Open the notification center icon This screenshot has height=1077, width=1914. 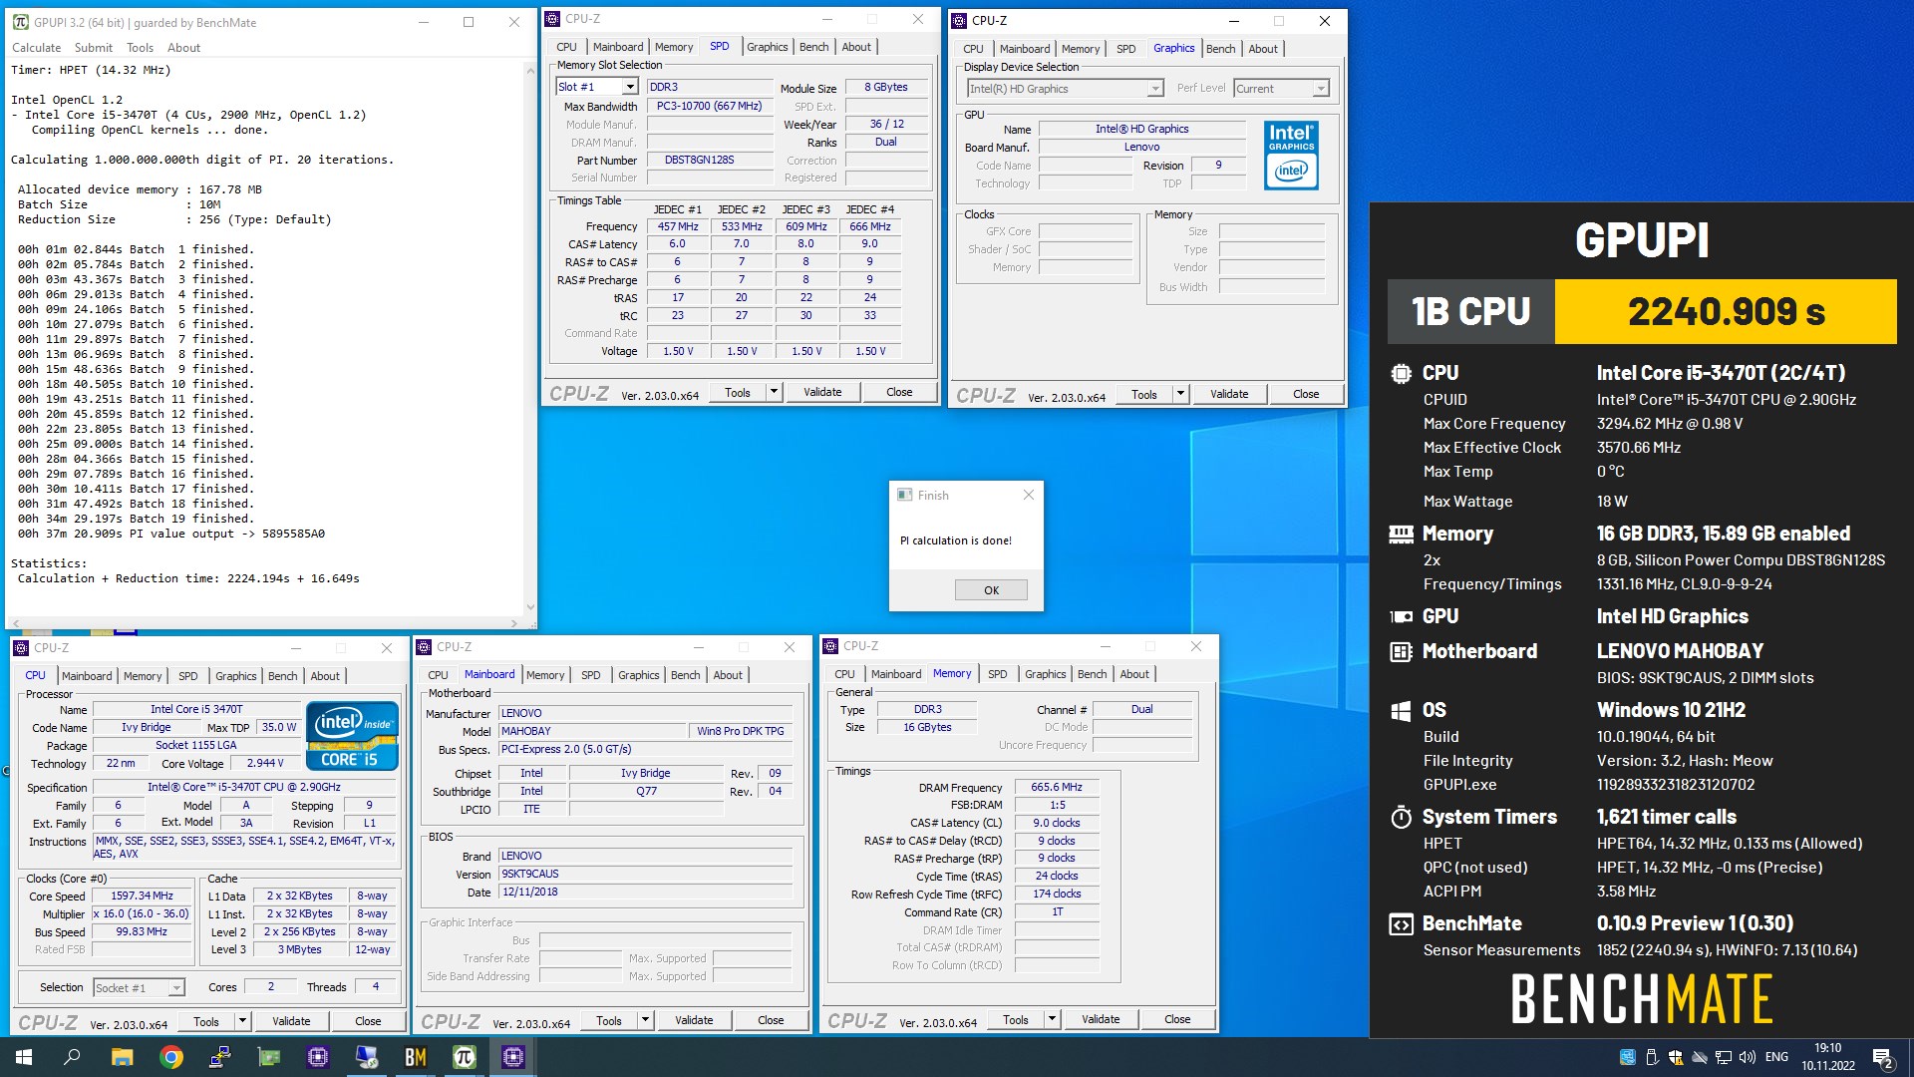[1882, 1057]
